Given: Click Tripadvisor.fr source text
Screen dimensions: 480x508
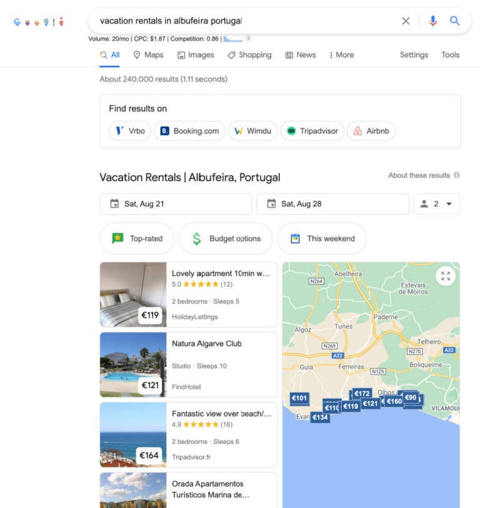Looking at the screenshot, I should pyautogui.click(x=191, y=457).
